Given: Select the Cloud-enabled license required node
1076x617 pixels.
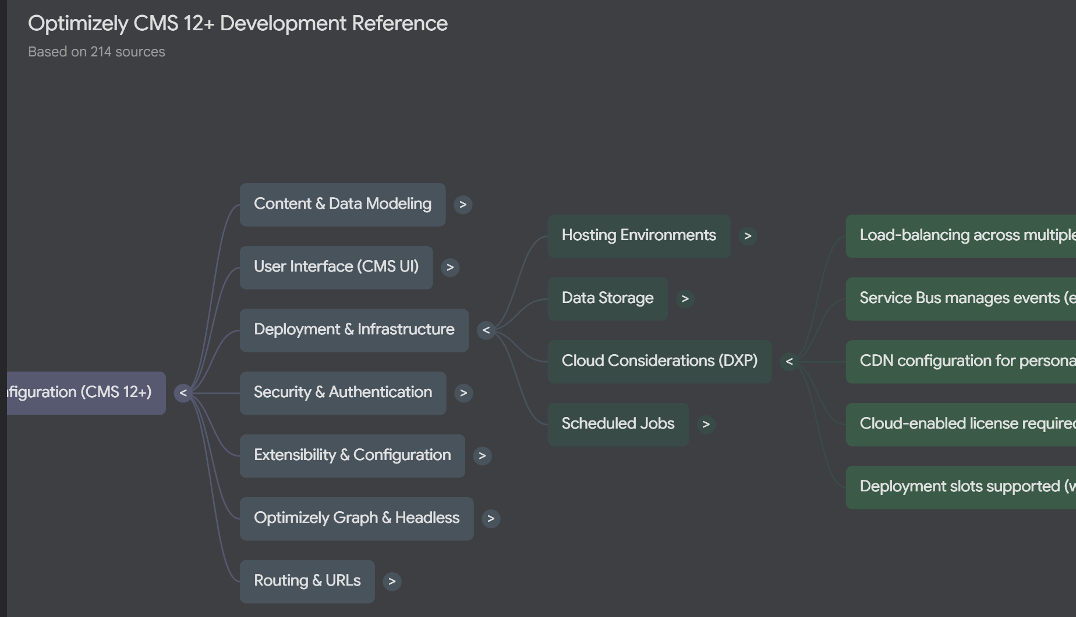Looking at the screenshot, I should coord(961,424).
